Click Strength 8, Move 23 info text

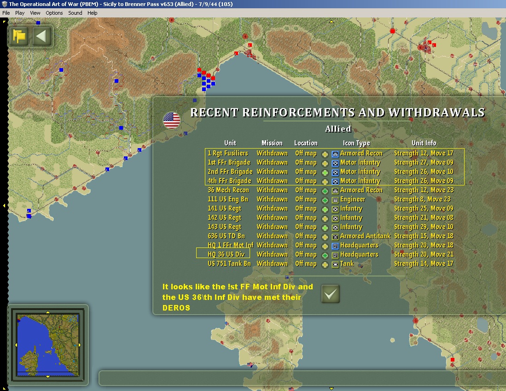(422, 199)
